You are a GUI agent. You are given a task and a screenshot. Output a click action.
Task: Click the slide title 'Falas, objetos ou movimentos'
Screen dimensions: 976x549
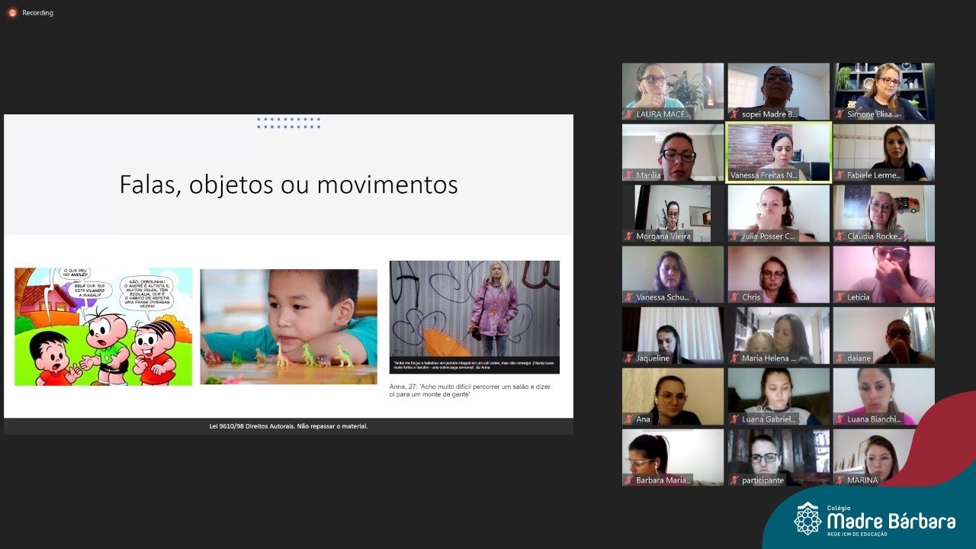(x=288, y=185)
